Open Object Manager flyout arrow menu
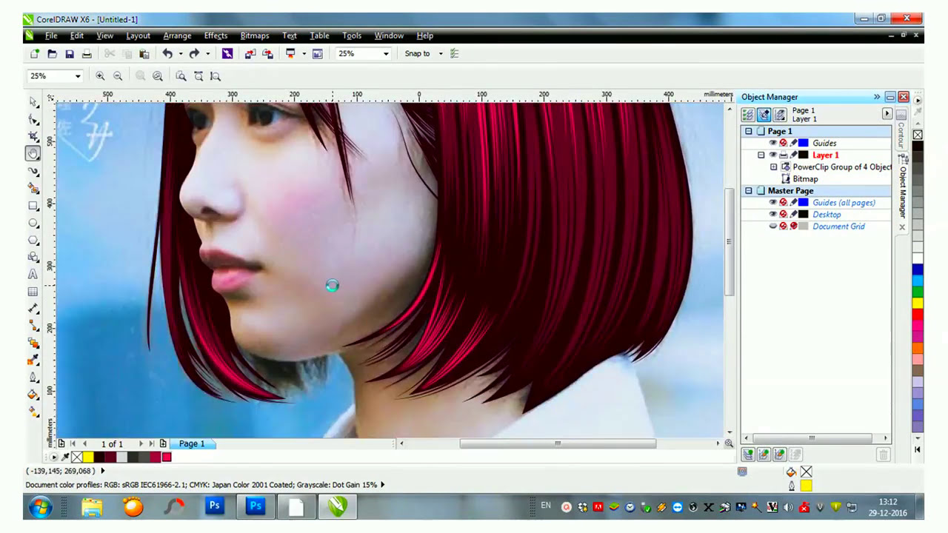This screenshot has width=948, height=533. (887, 113)
